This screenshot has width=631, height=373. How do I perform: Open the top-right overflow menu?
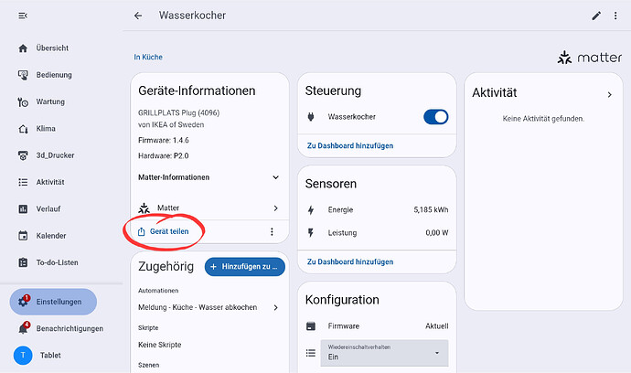pyautogui.click(x=615, y=16)
